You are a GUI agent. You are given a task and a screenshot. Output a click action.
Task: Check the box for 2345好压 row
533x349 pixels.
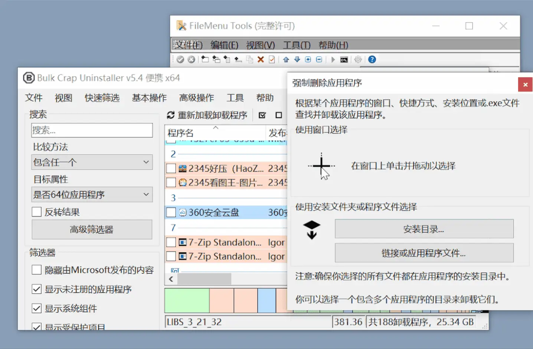pos(171,168)
